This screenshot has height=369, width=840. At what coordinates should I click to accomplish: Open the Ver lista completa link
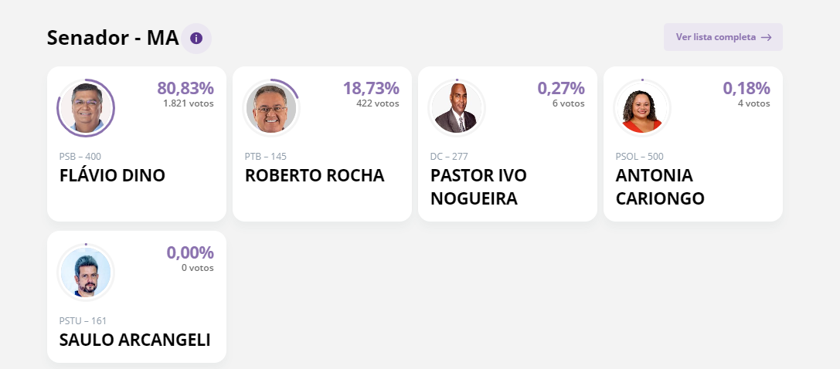click(716, 37)
